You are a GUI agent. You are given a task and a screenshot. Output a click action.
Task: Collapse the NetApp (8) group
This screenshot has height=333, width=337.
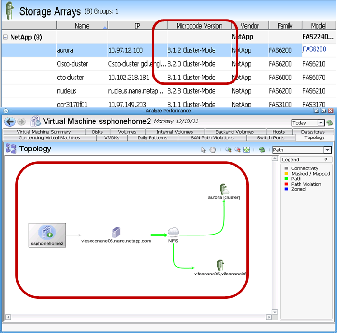pos(5,37)
